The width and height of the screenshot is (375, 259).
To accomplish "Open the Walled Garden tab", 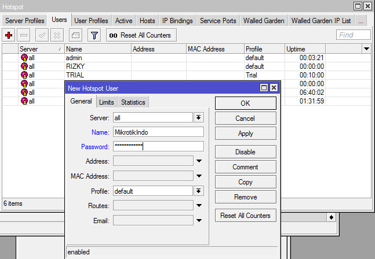I will click(264, 21).
